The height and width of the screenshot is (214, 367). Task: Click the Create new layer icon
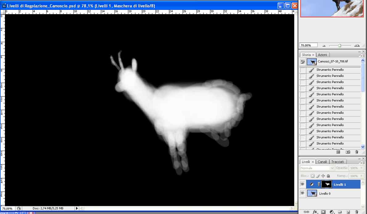pyautogui.click(x=348, y=212)
